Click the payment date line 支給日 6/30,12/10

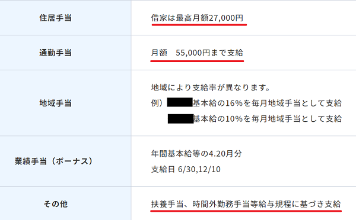click(186, 169)
